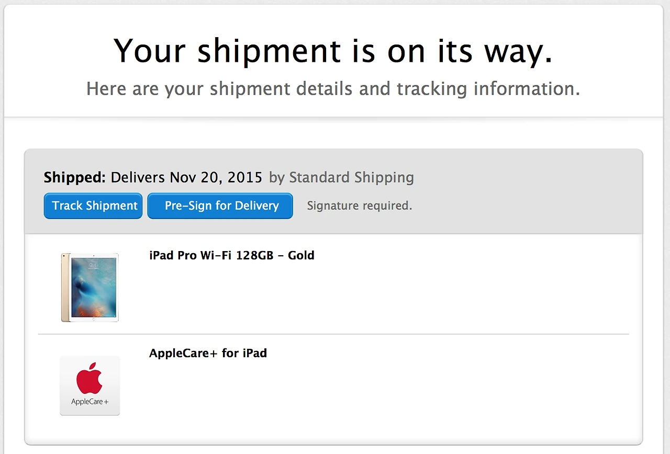Screen dimensions: 670x454
Task: Click the divider line between the two items
Action: (x=333, y=334)
